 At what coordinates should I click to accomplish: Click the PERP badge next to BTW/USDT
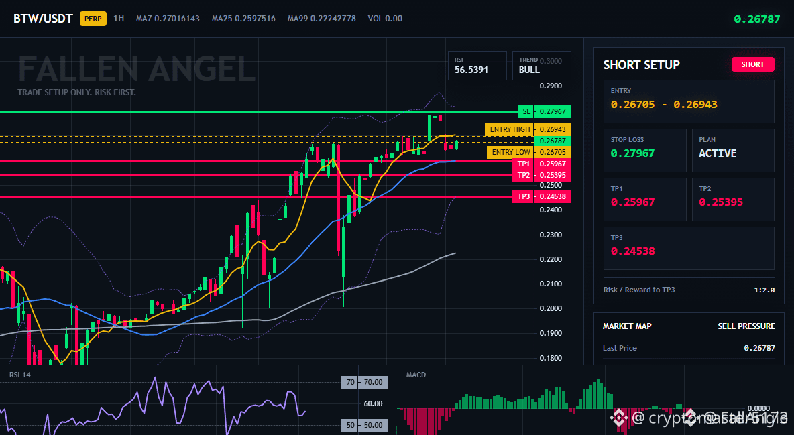pyautogui.click(x=93, y=19)
